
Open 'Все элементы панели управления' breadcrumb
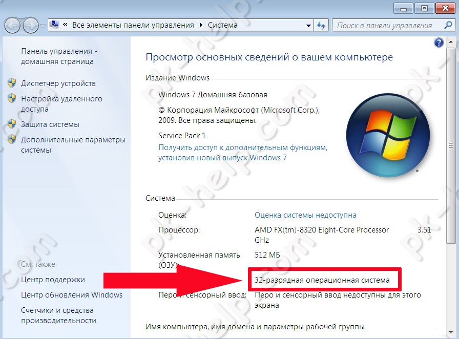point(133,25)
